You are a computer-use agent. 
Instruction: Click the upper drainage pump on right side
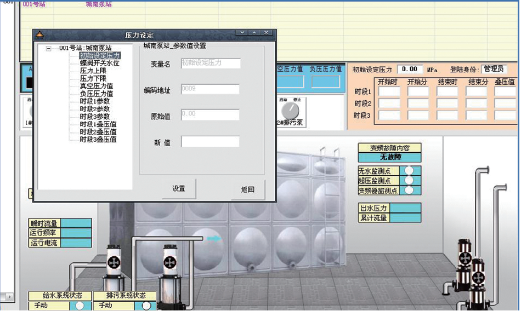pyautogui.click(x=465, y=257)
